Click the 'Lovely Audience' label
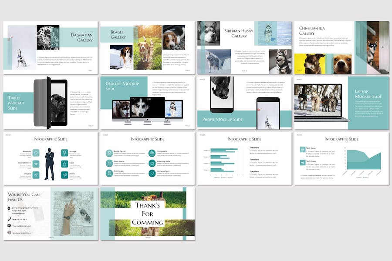 tap(163, 171)
